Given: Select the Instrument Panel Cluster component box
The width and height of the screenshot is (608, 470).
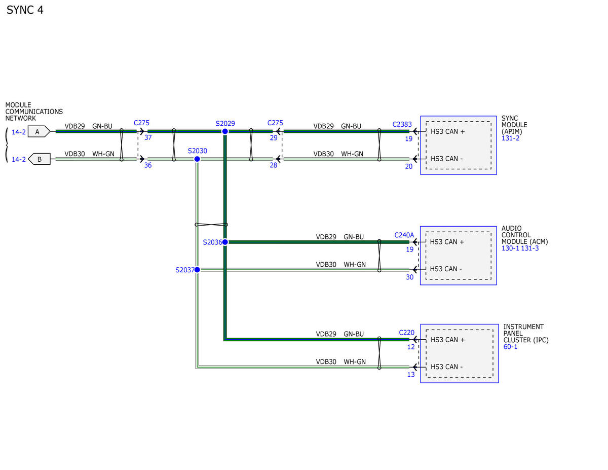Looking at the screenshot, I should pos(460,353).
